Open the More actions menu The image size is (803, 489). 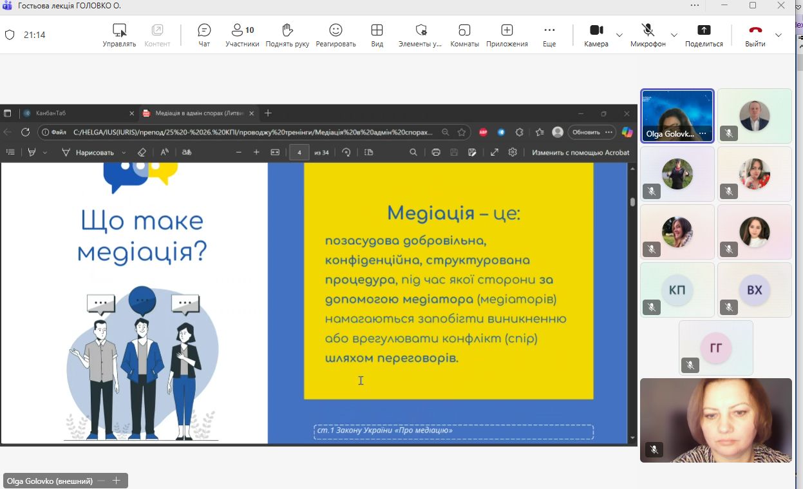pyautogui.click(x=549, y=35)
